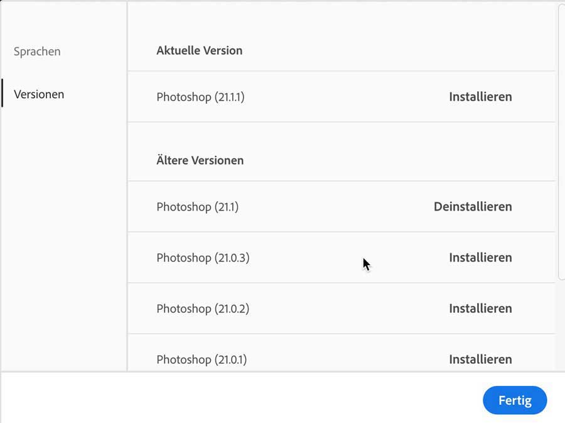This screenshot has height=423, width=565.
Task: Click blank sidebar space below Versionen
Action: pyautogui.click(x=63, y=239)
